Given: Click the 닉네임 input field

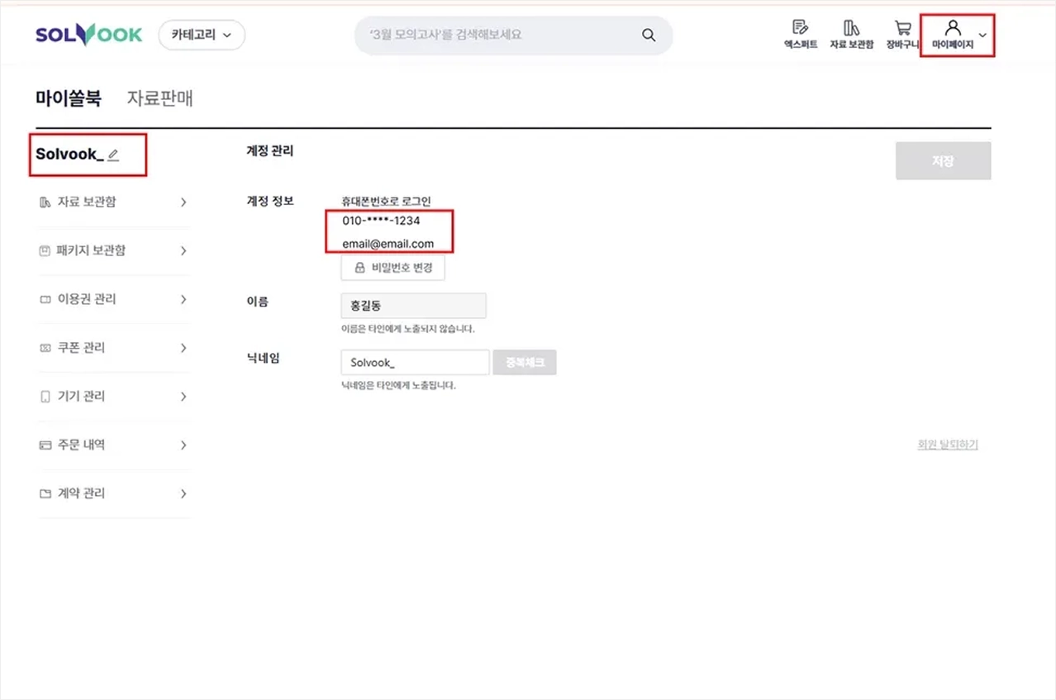Looking at the screenshot, I should (x=415, y=362).
